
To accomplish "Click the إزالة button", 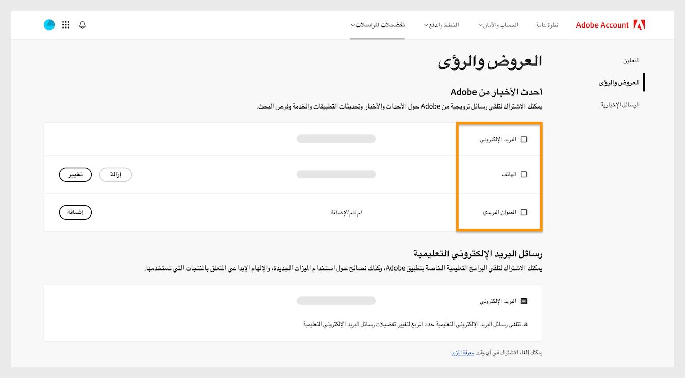I will point(115,174).
